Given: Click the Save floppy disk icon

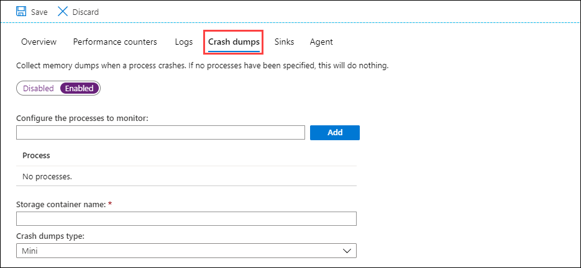Looking at the screenshot, I should click(21, 12).
